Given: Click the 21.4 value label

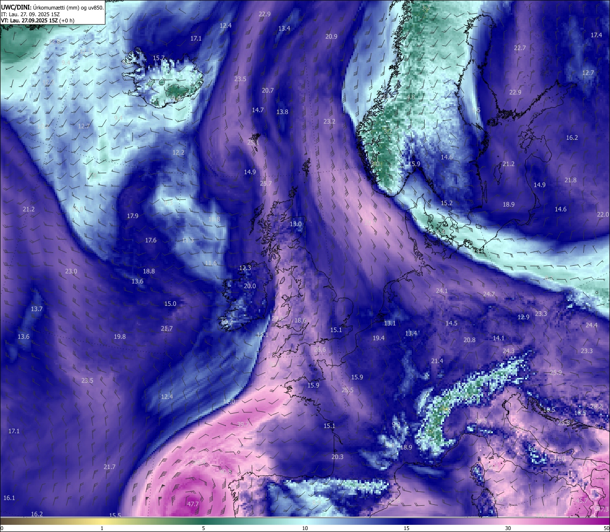Looking at the screenshot, I should pos(437,361).
